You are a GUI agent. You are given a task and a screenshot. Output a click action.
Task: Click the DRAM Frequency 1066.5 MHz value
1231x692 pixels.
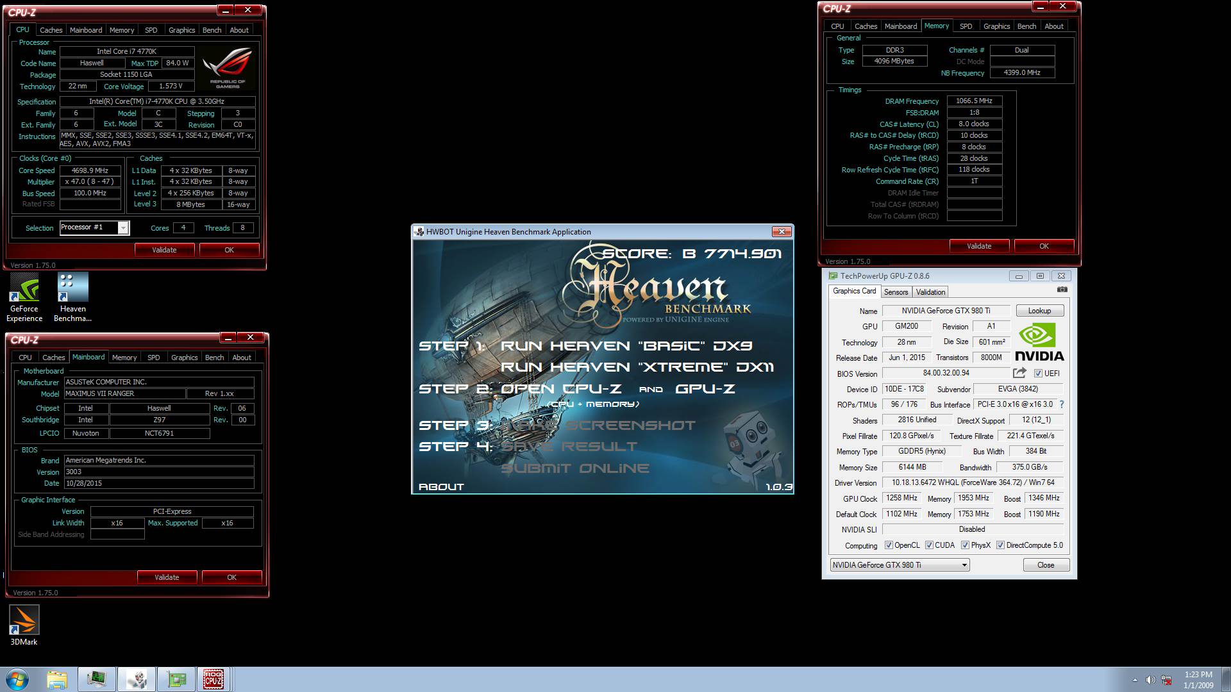click(x=974, y=101)
